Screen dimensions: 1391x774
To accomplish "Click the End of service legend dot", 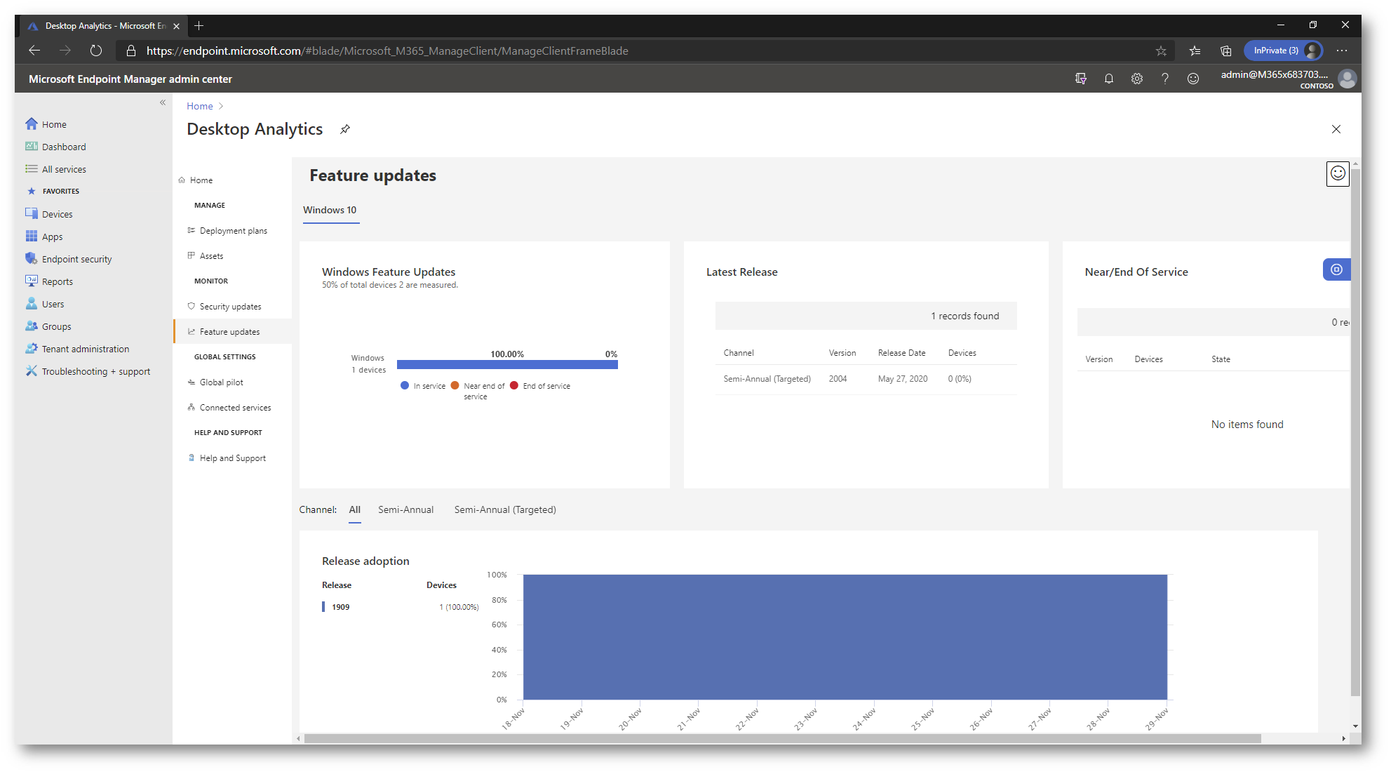I will (514, 385).
